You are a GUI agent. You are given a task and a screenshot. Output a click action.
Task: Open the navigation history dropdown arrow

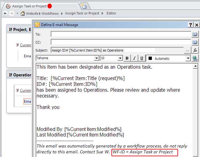click(x=17, y=13)
